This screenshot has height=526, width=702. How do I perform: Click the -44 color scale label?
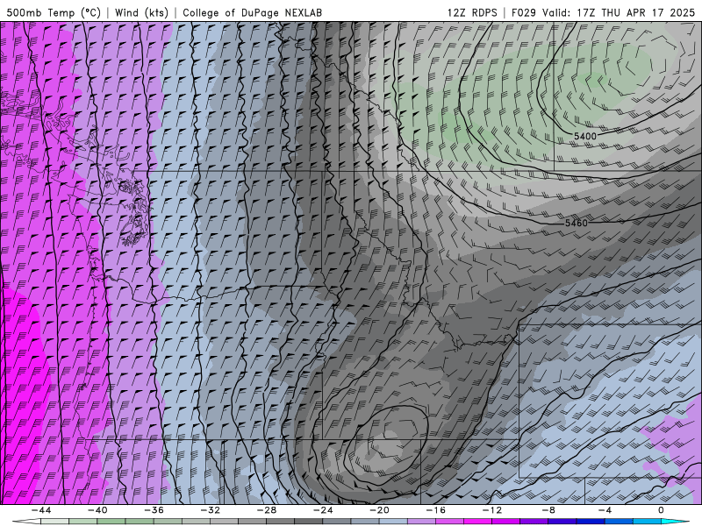click(x=41, y=510)
